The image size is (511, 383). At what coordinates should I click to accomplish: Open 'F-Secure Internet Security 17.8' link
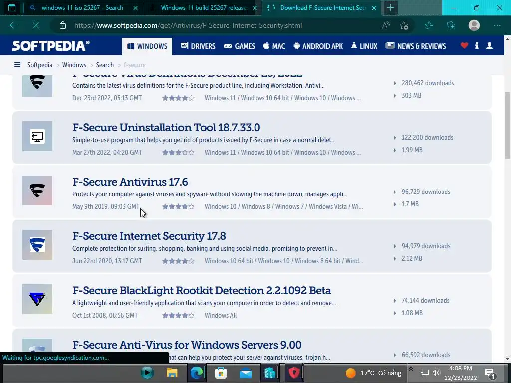point(149,236)
